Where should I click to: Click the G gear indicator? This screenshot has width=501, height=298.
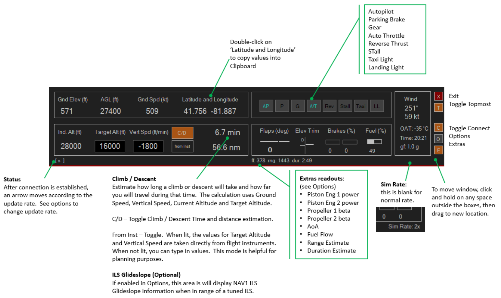[x=297, y=106]
